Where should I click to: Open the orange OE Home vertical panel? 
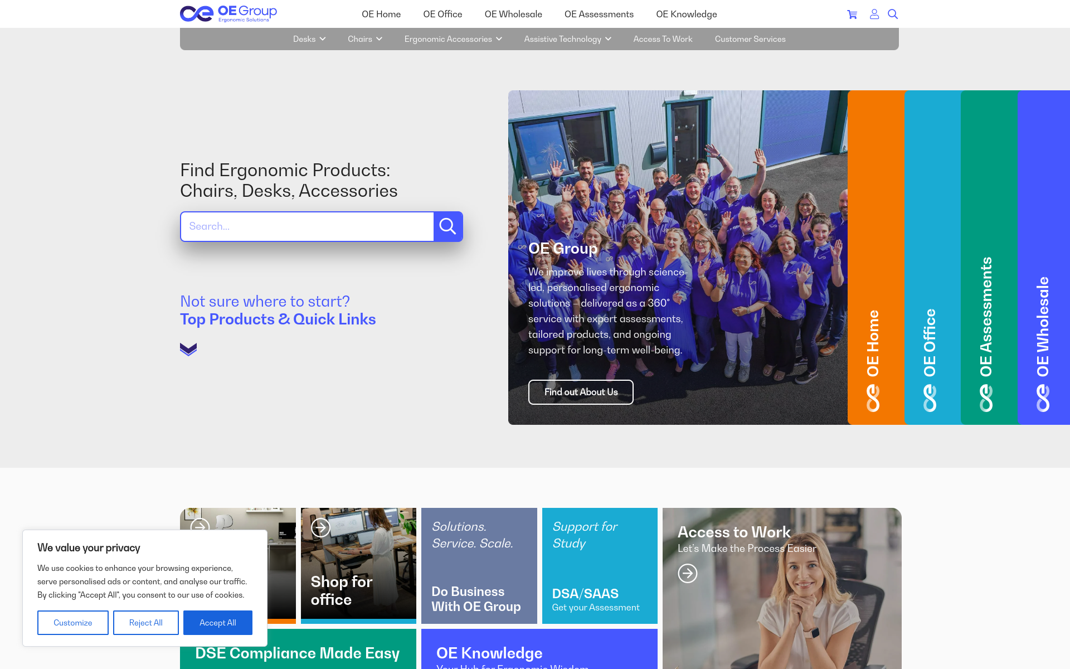[x=876, y=258]
